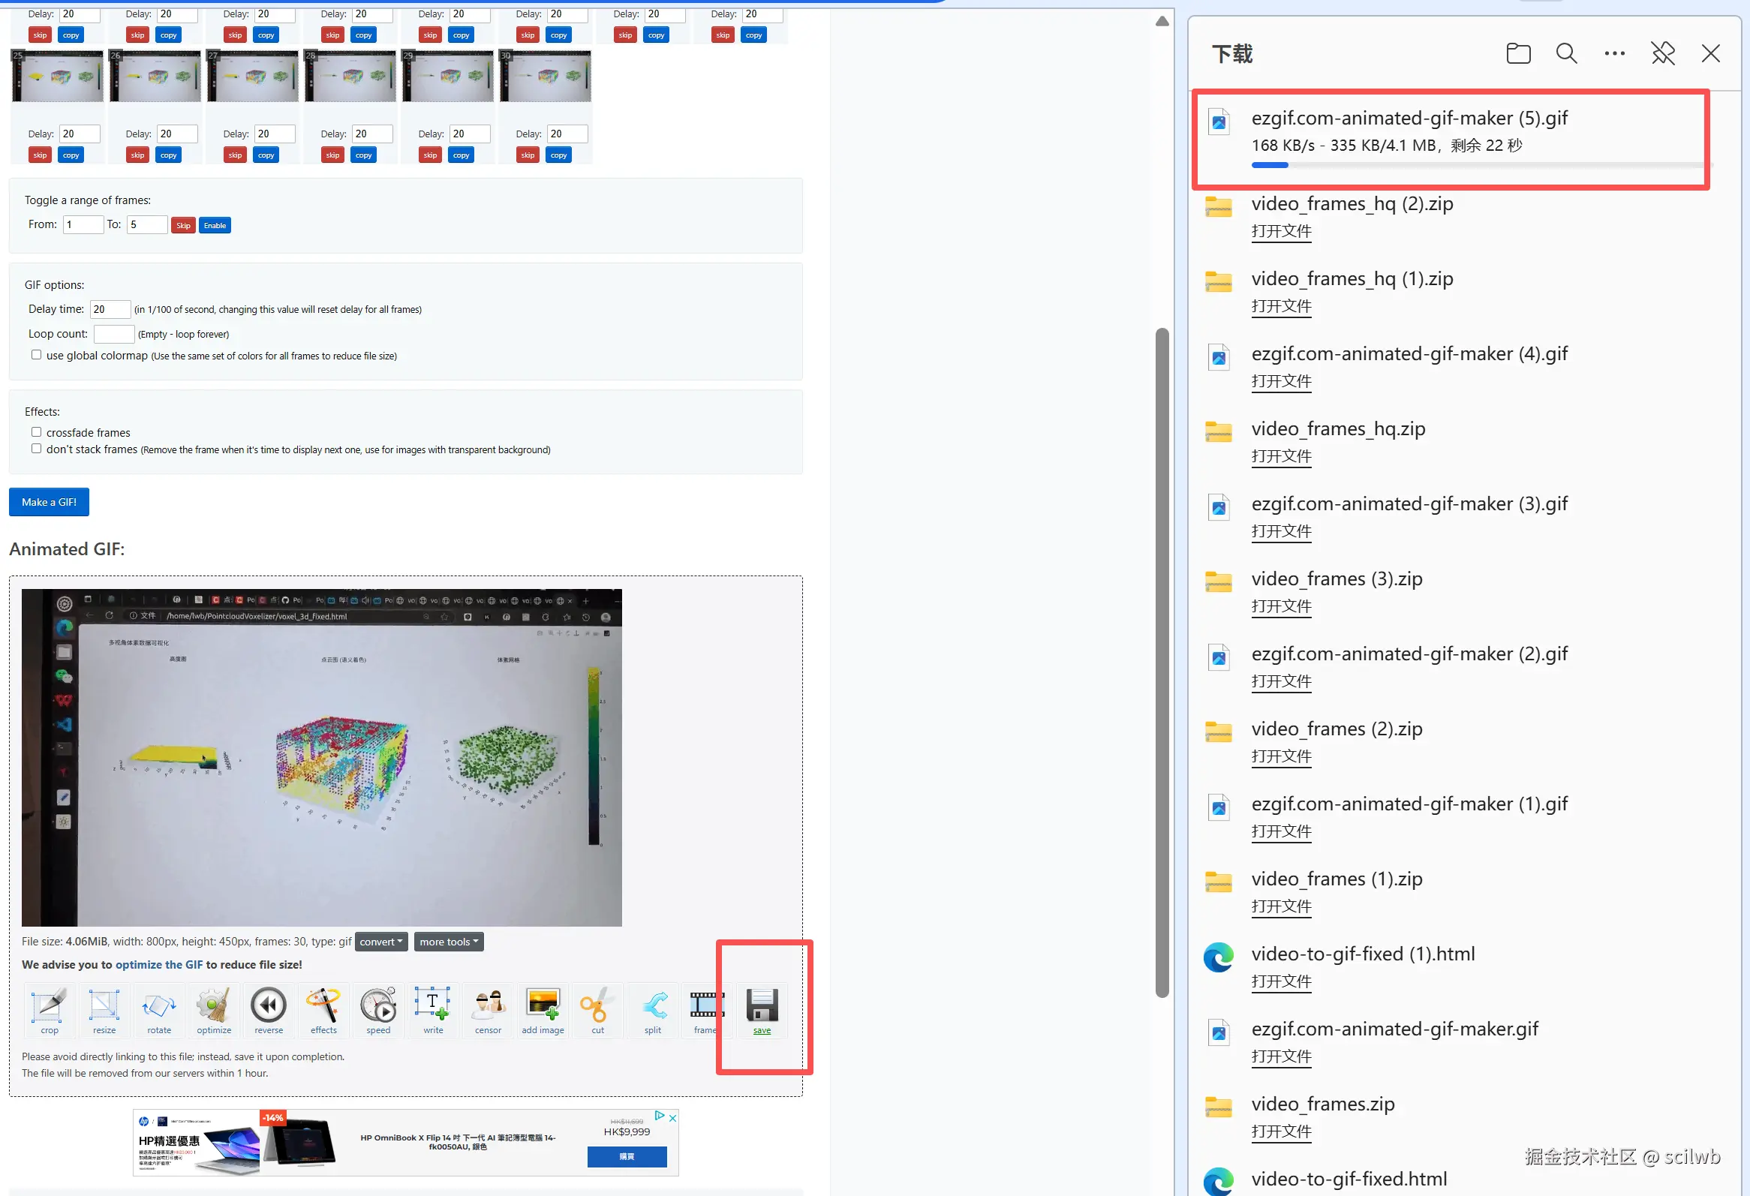Expand the convert dropdown
This screenshot has height=1196, width=1750.
coord(381,942)
